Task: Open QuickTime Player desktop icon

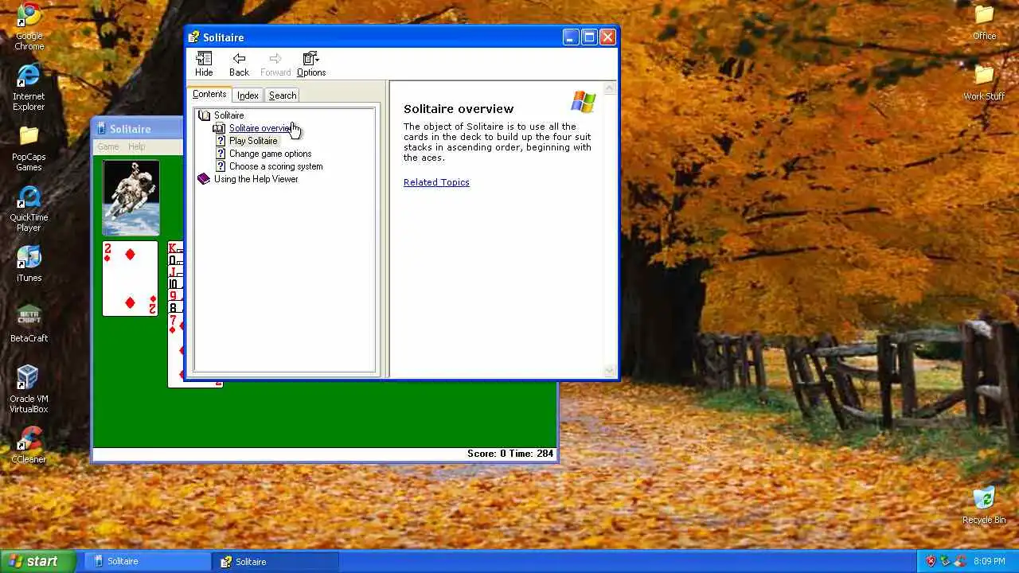Action: (29, 209)
